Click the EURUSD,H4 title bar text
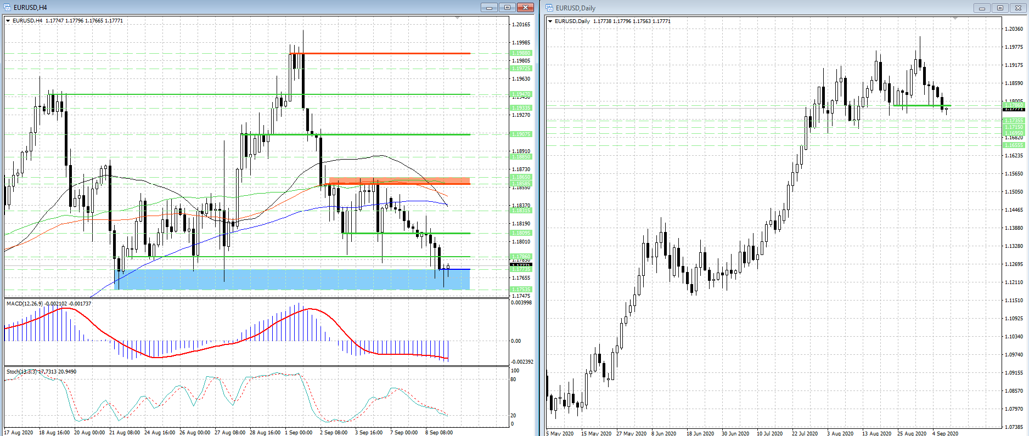This screenshot has width=1029, height=436. point(30,8)
